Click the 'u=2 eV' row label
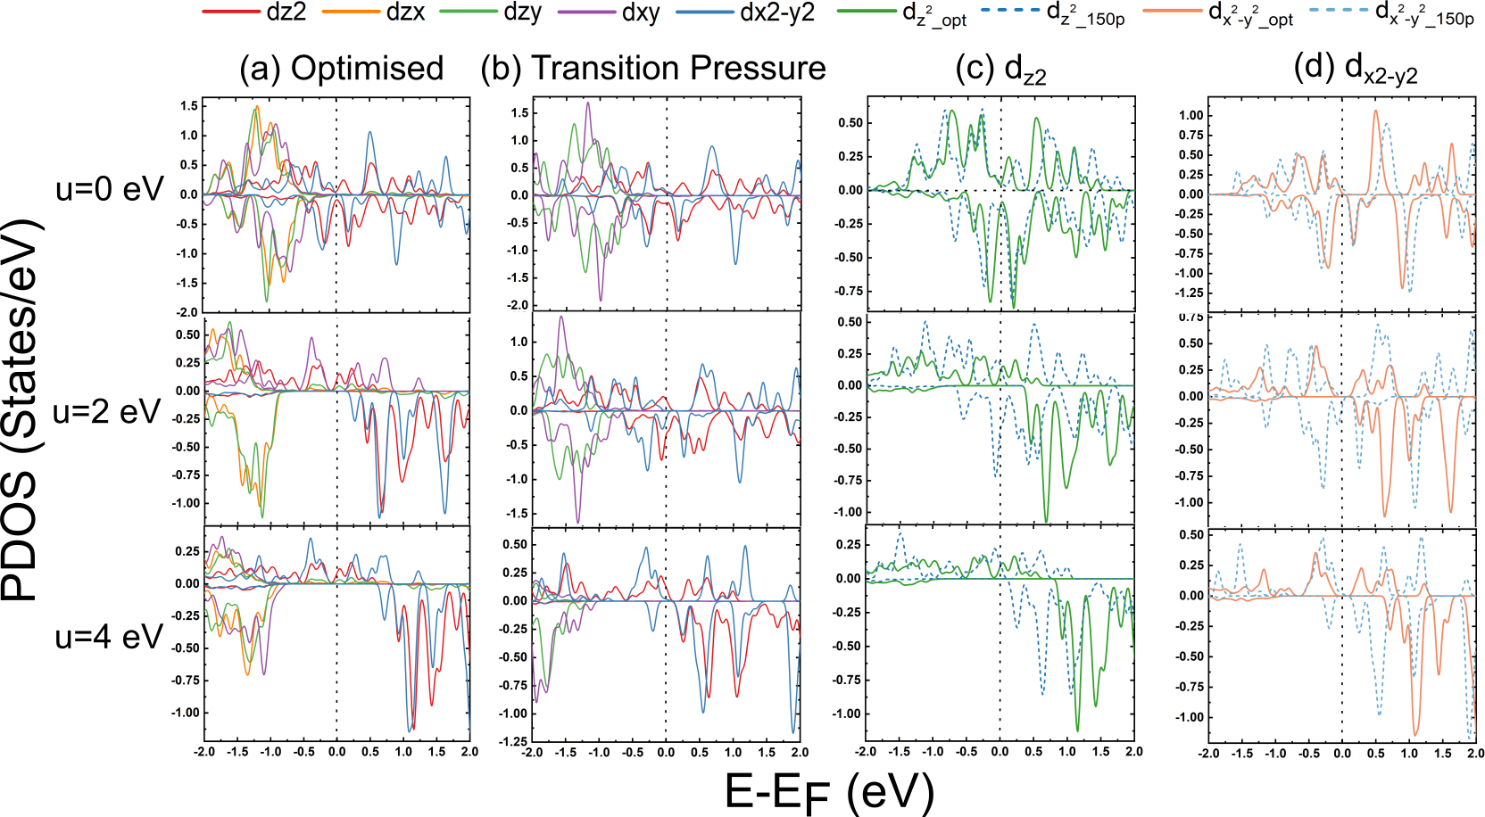 click(x=108, y=411)
